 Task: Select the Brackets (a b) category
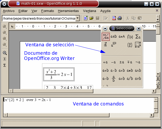[x=130, y=45]
